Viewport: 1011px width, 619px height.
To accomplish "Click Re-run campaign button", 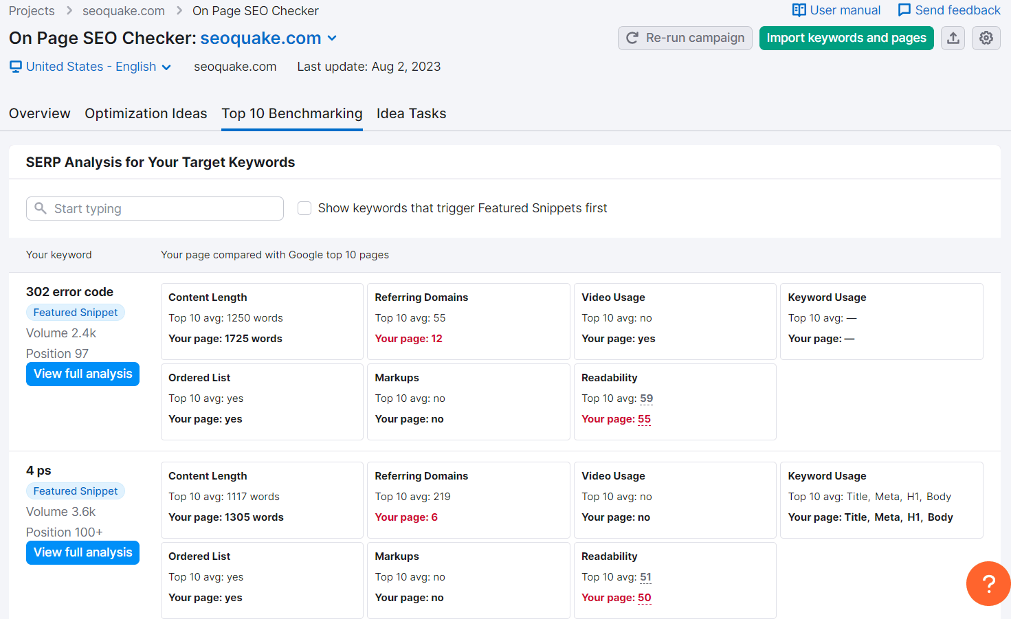I will (x=685, y=38).
